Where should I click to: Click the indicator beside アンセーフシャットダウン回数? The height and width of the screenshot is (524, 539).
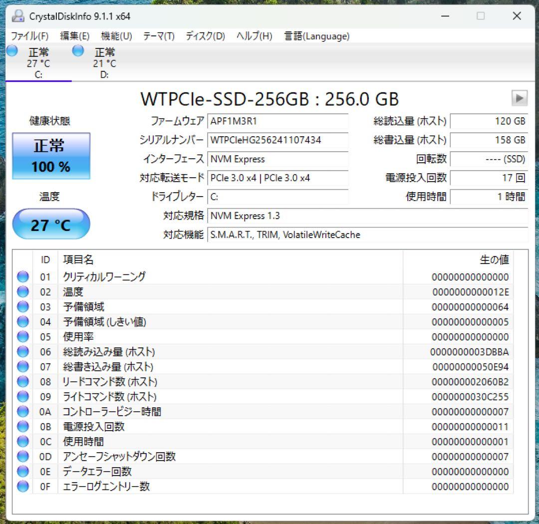pyautogui.click(x=22, y=456)
